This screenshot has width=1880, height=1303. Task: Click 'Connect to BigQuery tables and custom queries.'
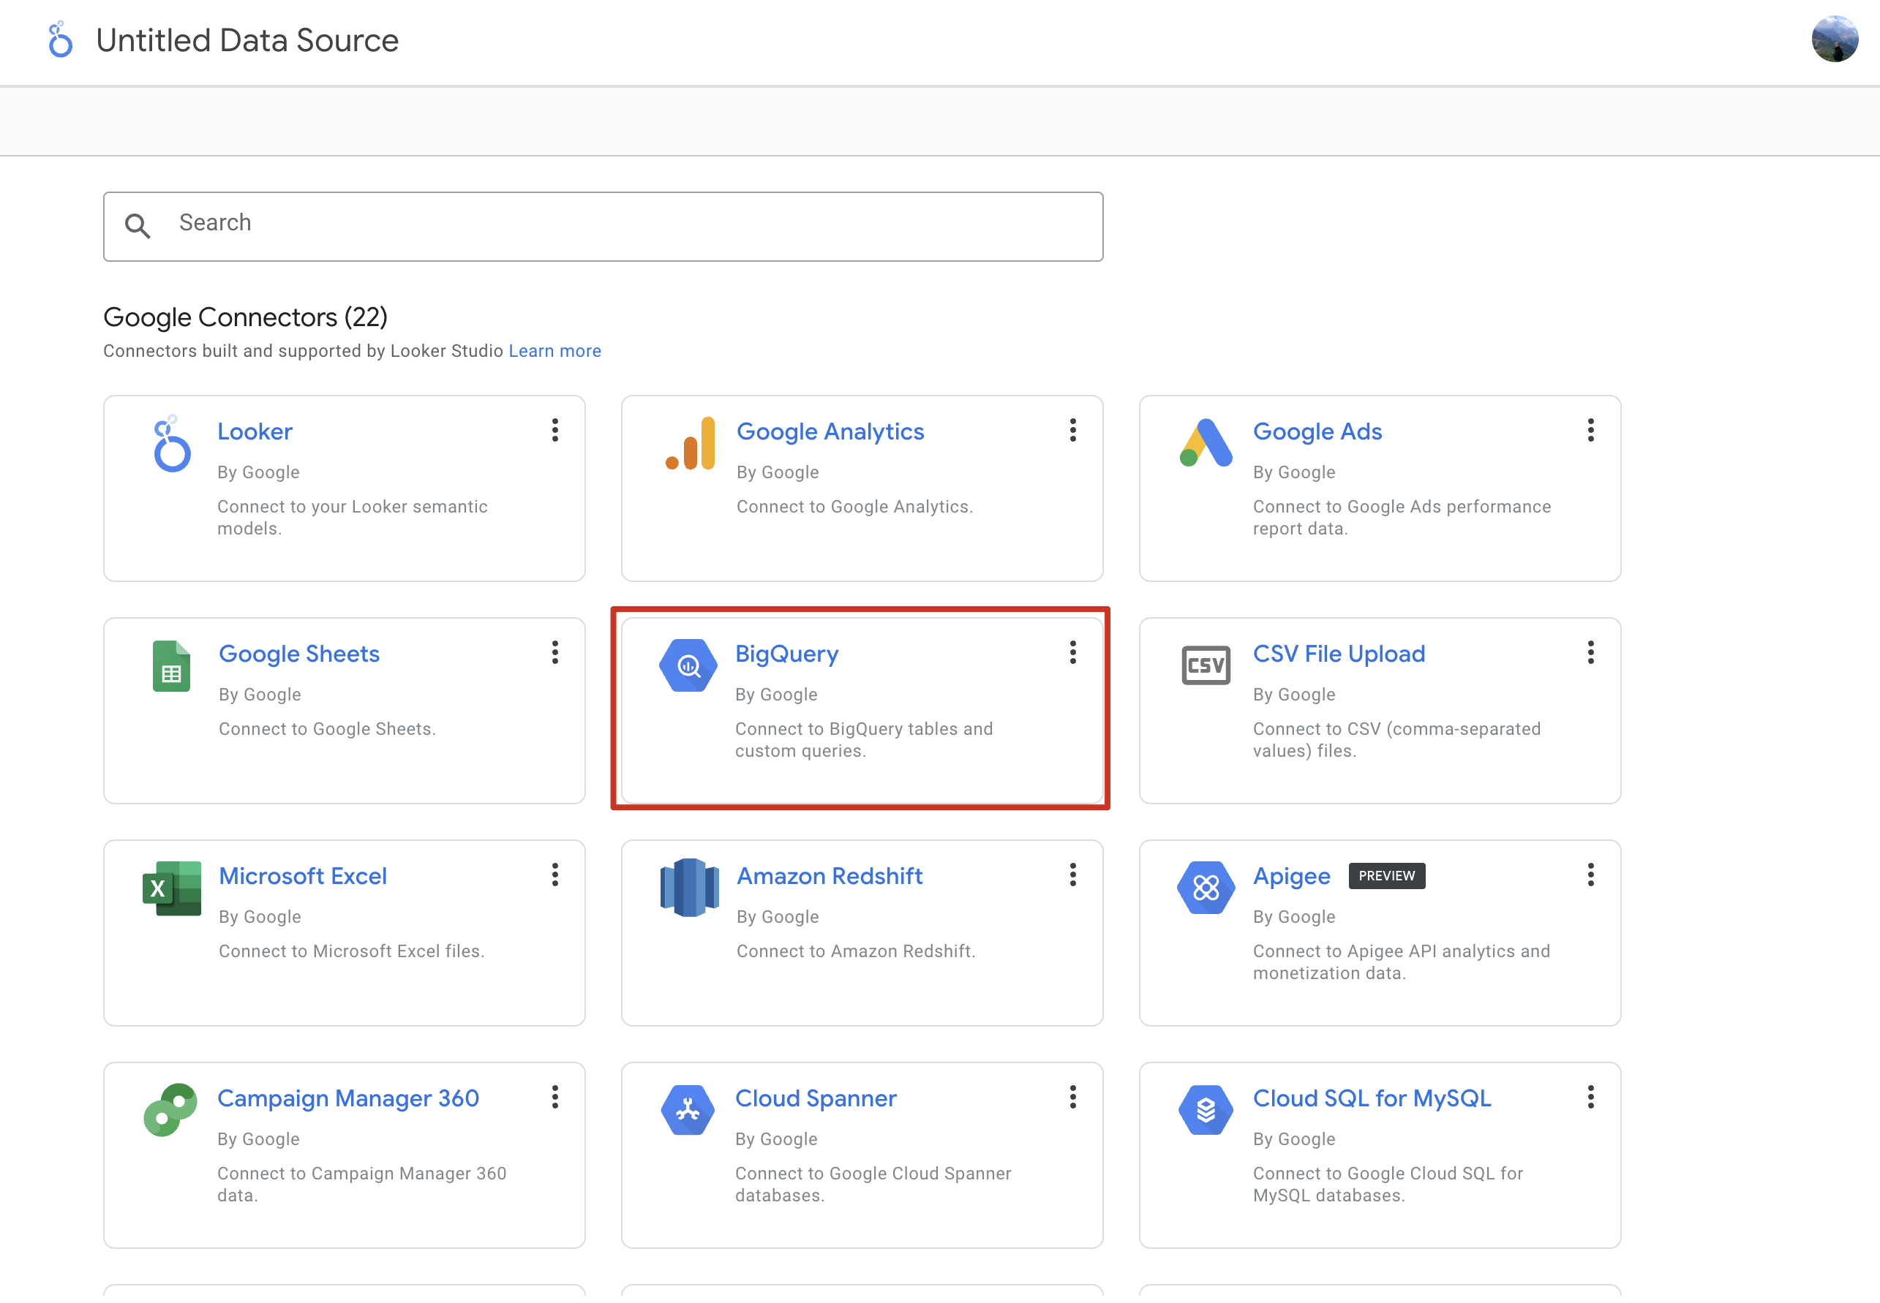pyautogui.click(x=864, y=741)
